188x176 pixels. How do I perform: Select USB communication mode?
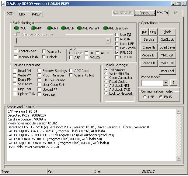point(145,97)
